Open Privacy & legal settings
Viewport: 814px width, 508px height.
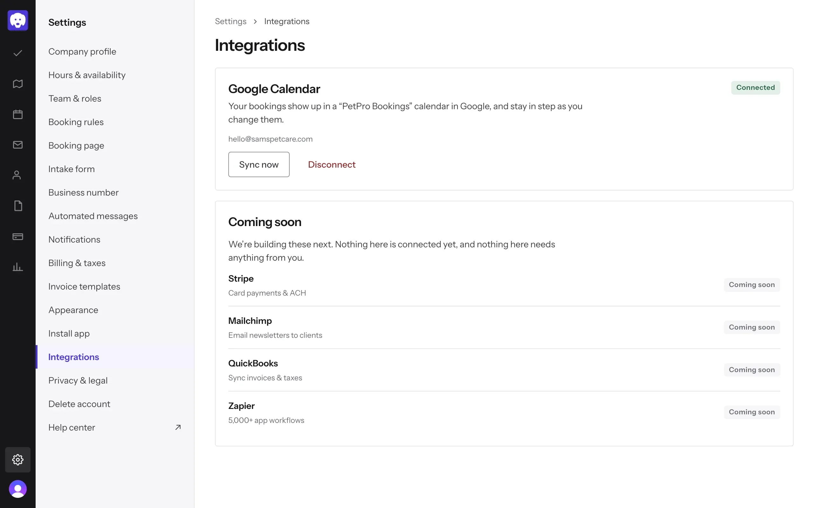115,380
